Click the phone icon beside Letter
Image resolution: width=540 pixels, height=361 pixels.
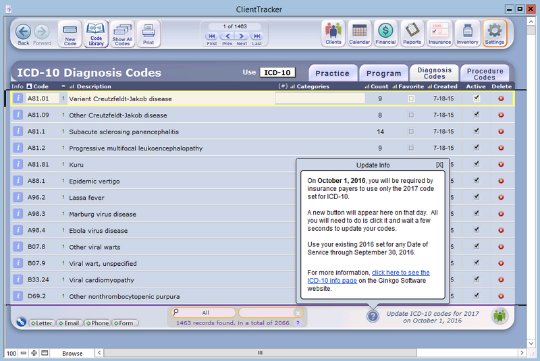pos(21,321)
